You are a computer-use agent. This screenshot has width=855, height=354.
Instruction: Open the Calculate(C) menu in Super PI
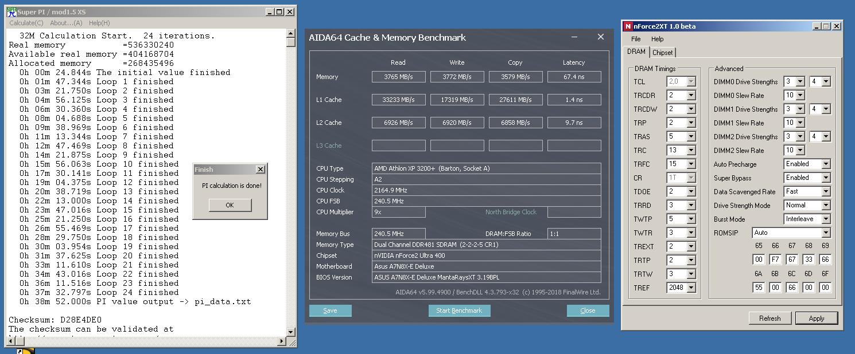(x=26, y=23)
